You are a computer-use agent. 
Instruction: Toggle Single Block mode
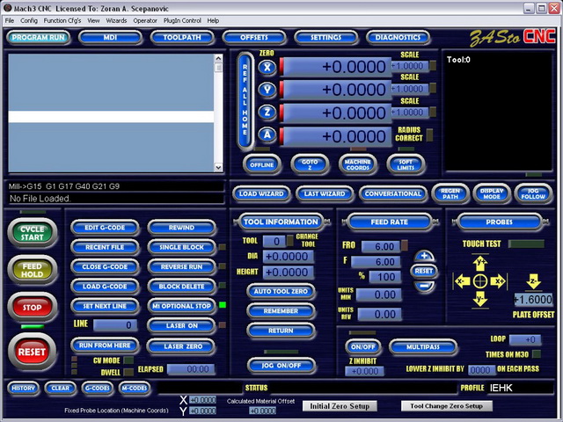181,247
